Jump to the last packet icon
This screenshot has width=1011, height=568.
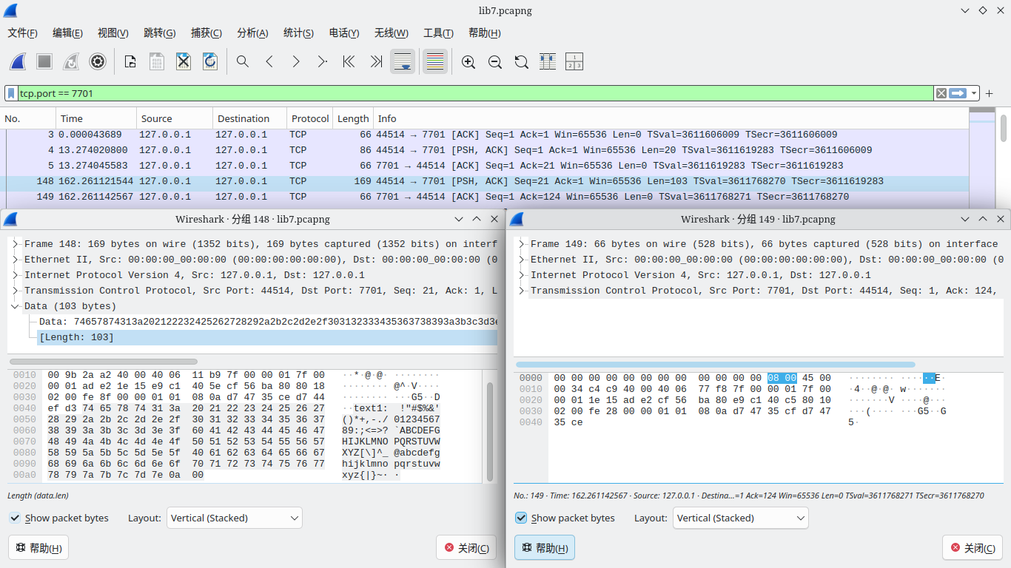pos(376,62)
